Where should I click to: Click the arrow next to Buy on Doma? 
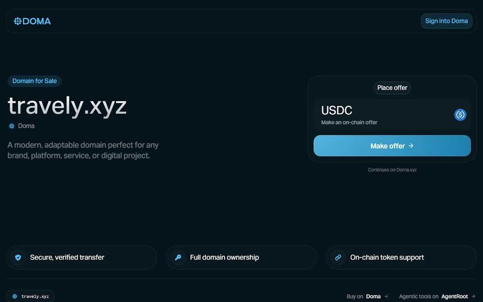[386, 296]
